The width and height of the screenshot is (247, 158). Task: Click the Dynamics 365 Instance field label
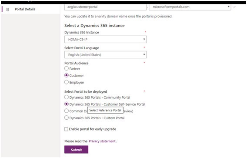(x=82, y=32)
